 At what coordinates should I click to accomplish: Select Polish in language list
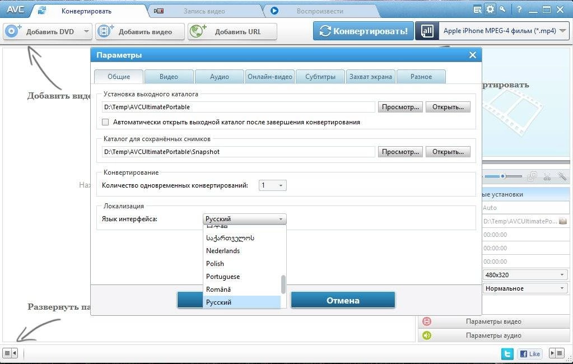pos(241,264)
